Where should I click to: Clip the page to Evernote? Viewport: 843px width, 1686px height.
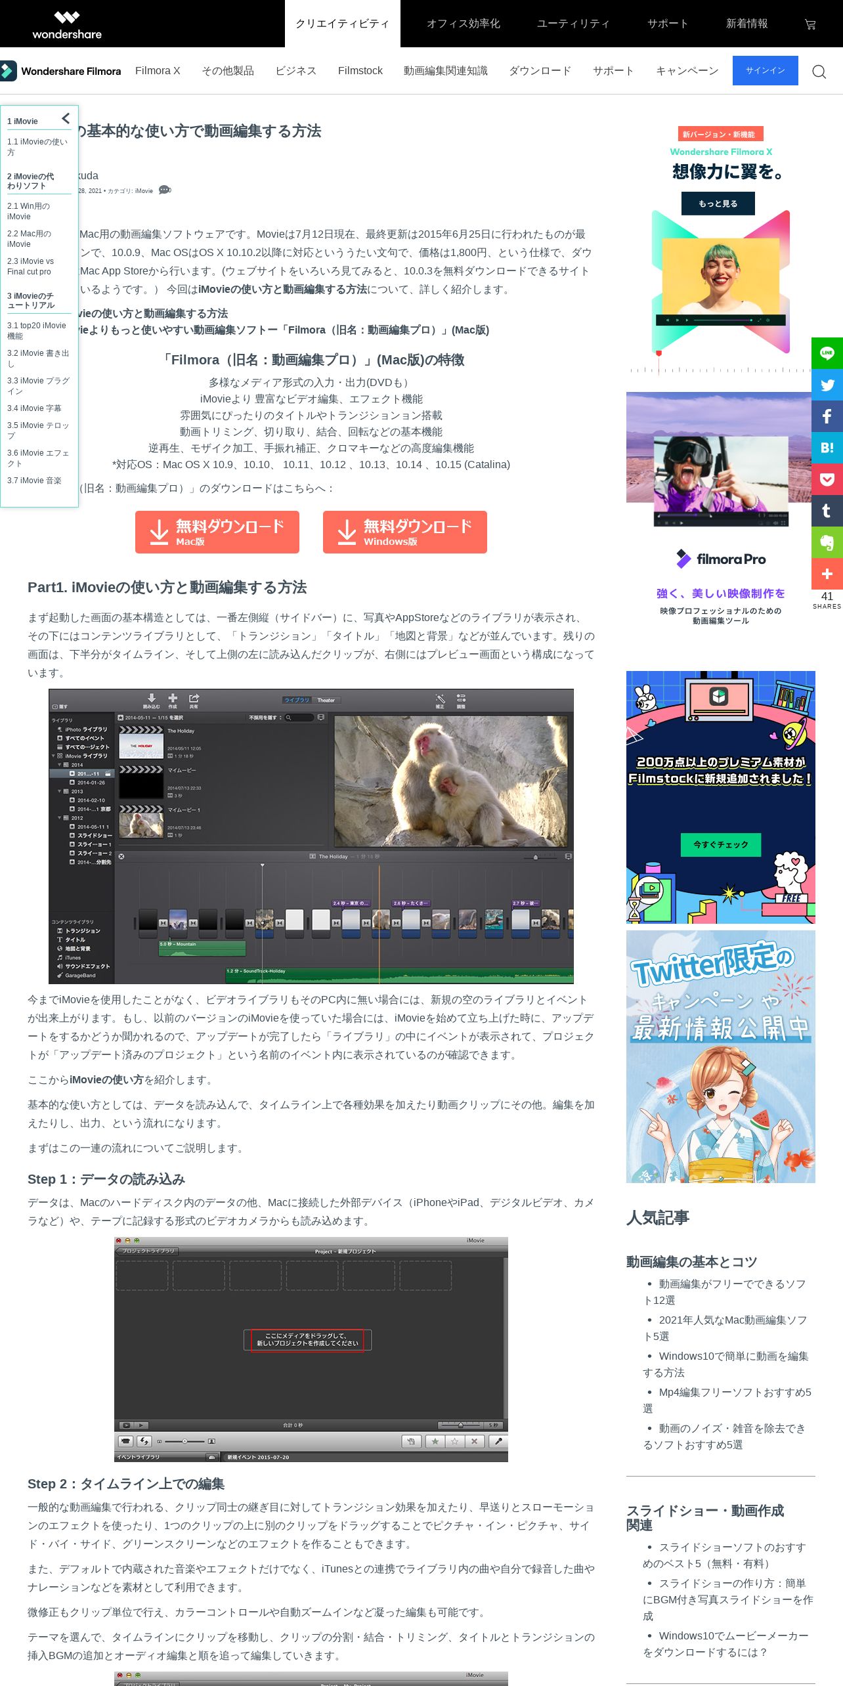(x=827, y=542)
